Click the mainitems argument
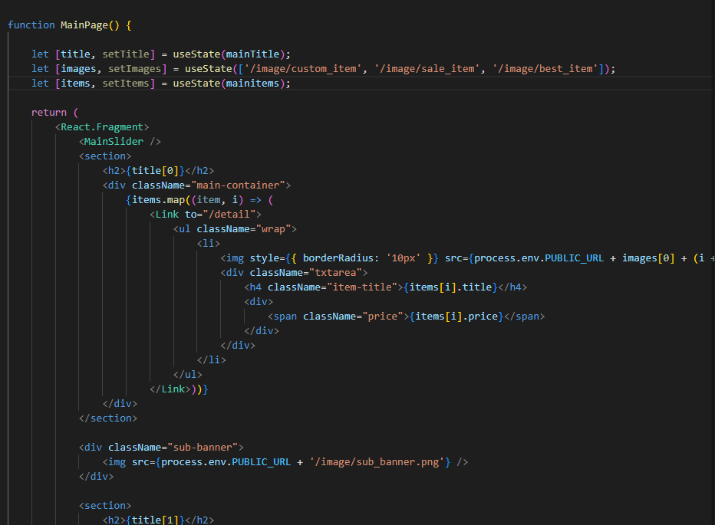Screen dimensions: 715x525 252,84
